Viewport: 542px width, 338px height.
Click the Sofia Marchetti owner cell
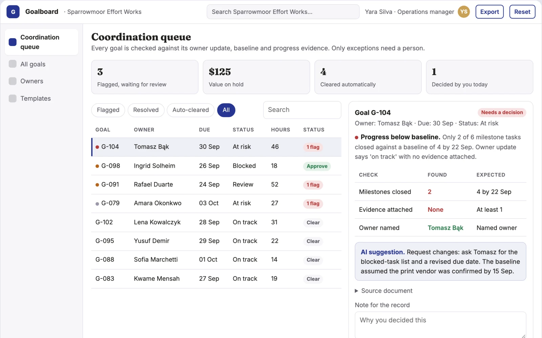[155, 260]
